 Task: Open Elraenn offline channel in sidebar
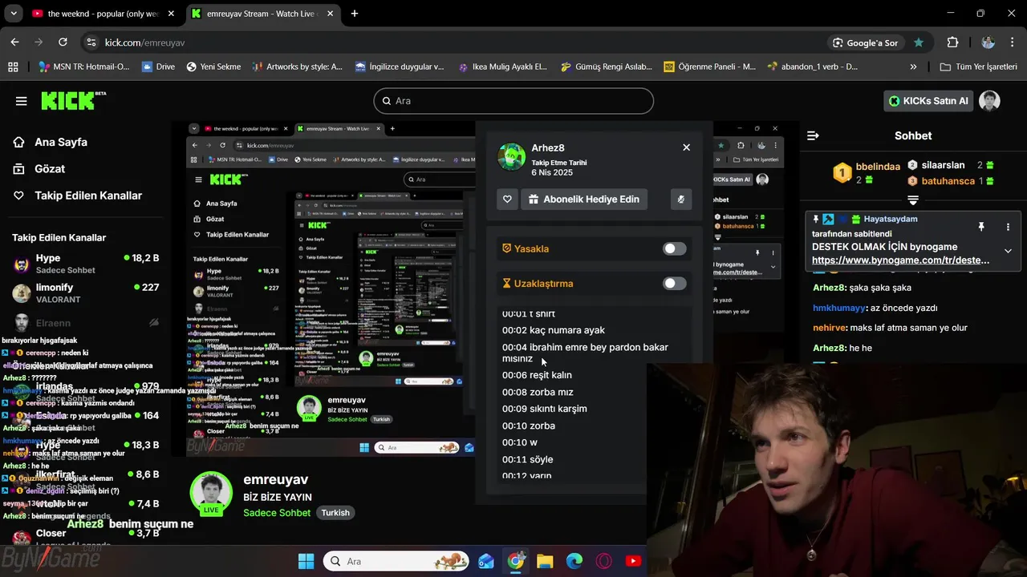(x=85, y=323)
